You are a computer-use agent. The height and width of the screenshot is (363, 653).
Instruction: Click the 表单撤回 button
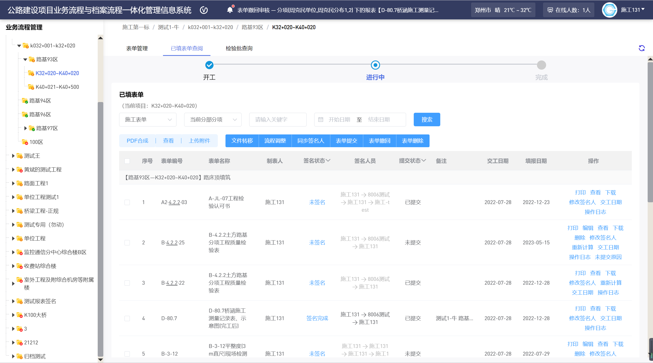click(x=380, y=141)
